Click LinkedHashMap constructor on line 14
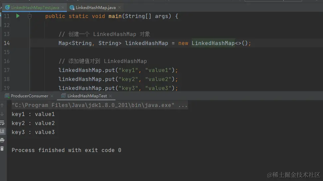This screenshot has height=181, width=323. [x=213, y=43]
